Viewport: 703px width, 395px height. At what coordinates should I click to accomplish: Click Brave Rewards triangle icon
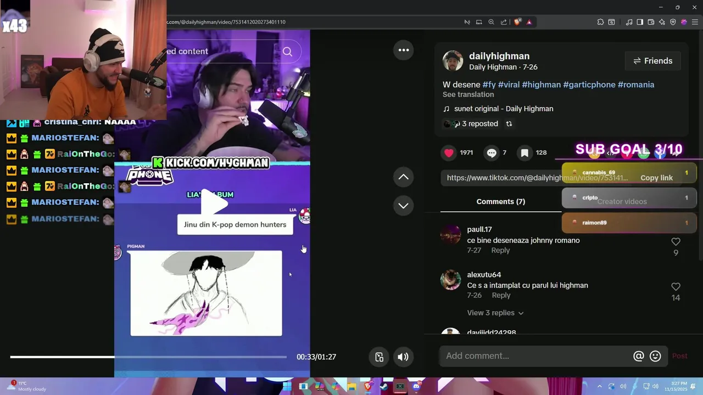529,22
